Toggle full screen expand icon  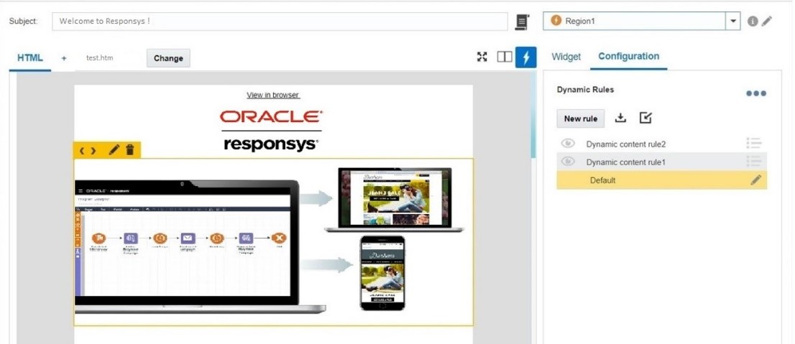(482, 57)
